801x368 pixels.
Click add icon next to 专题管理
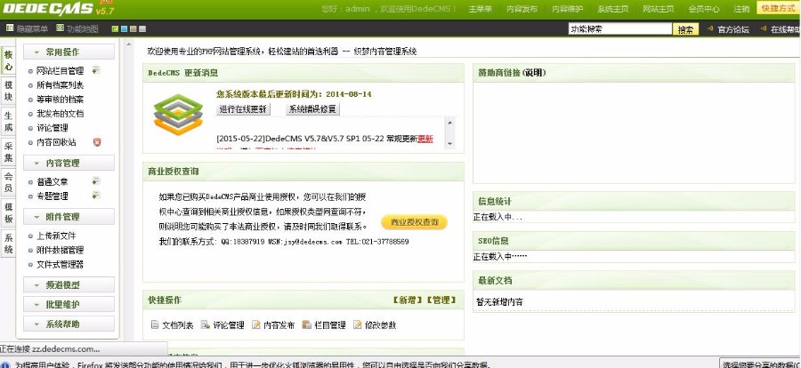tap(96, 196)
